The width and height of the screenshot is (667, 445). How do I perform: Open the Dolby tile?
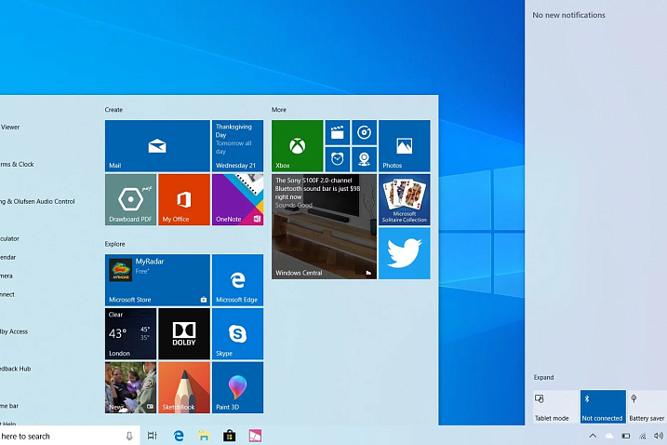point(184,334)
